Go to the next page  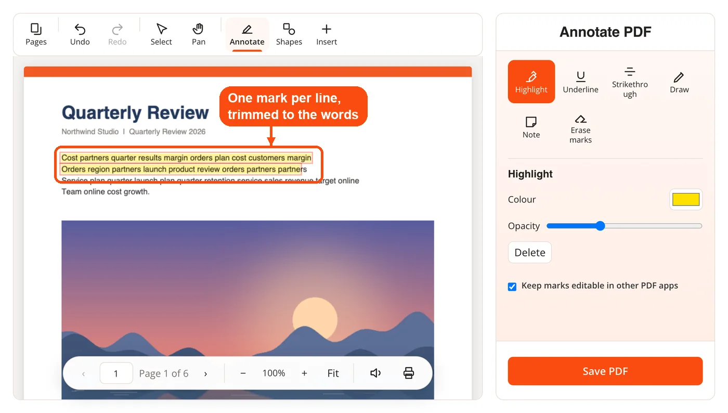(205, 373)
